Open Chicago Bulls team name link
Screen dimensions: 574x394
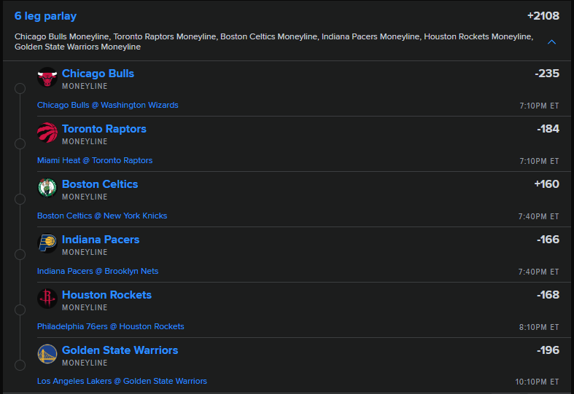pyautogui.click(x=98, y=74)
